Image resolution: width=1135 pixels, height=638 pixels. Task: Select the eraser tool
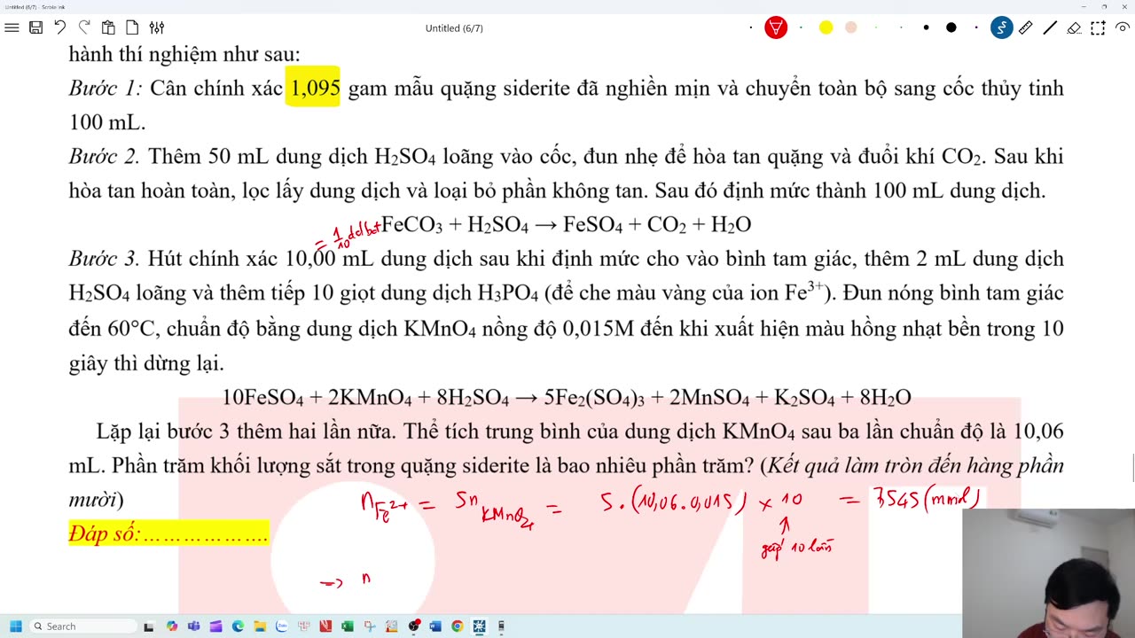tap(1074, 27)
